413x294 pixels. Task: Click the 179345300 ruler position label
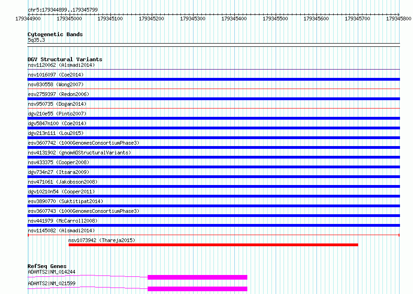(193, 19)
